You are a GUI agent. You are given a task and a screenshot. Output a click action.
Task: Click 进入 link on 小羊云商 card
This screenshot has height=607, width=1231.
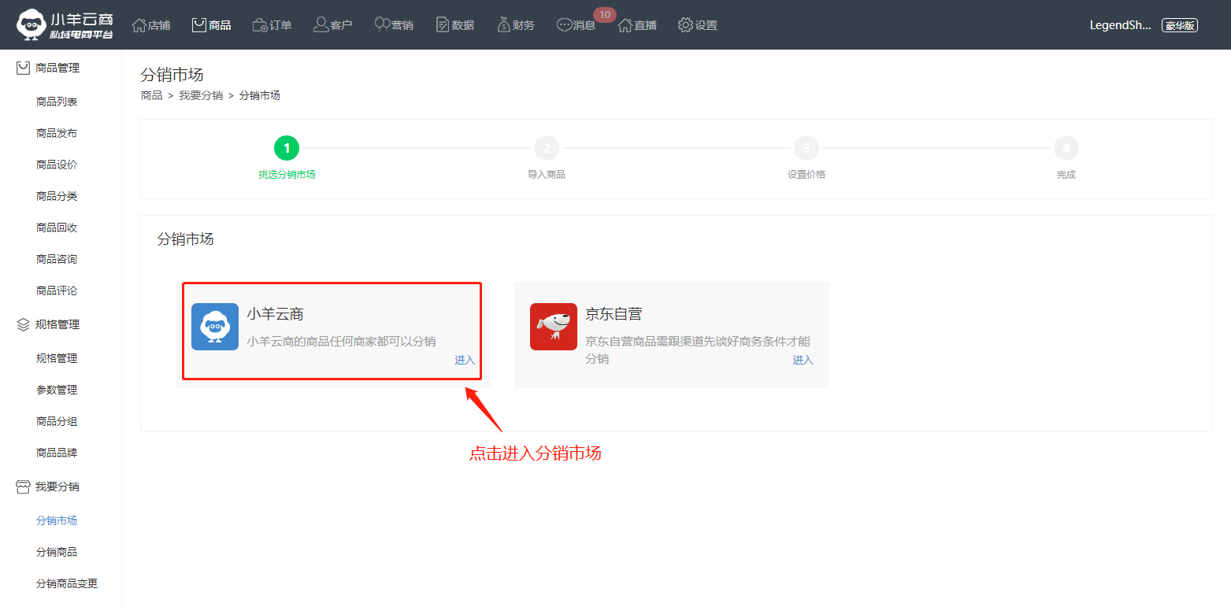pos(465,360)
